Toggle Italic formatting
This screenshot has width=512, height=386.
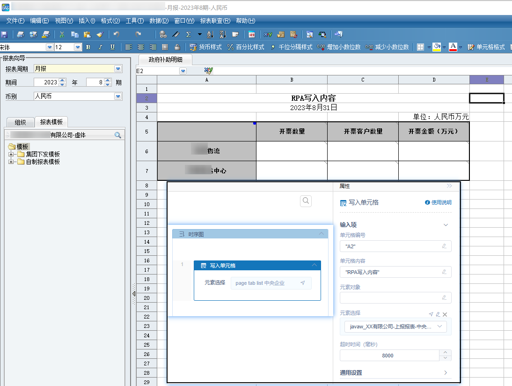point(100,47)
